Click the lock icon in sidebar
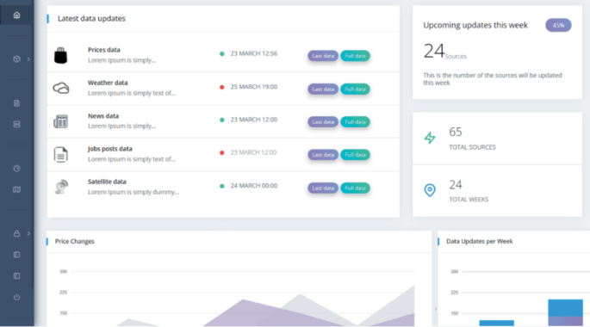Screen dimensions: 590x327 point(16,233)
